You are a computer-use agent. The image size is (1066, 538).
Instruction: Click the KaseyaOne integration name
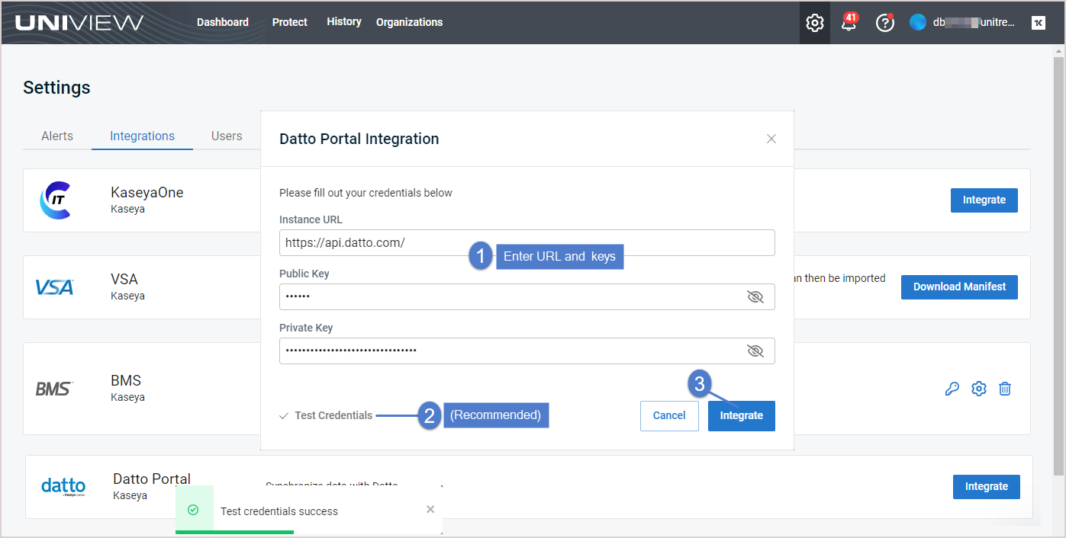[147, 192]
